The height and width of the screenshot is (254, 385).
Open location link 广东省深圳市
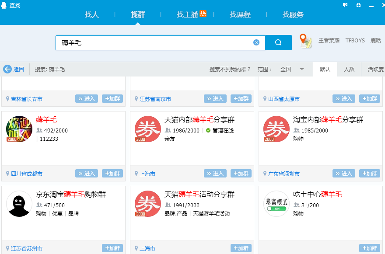point(284,174)
